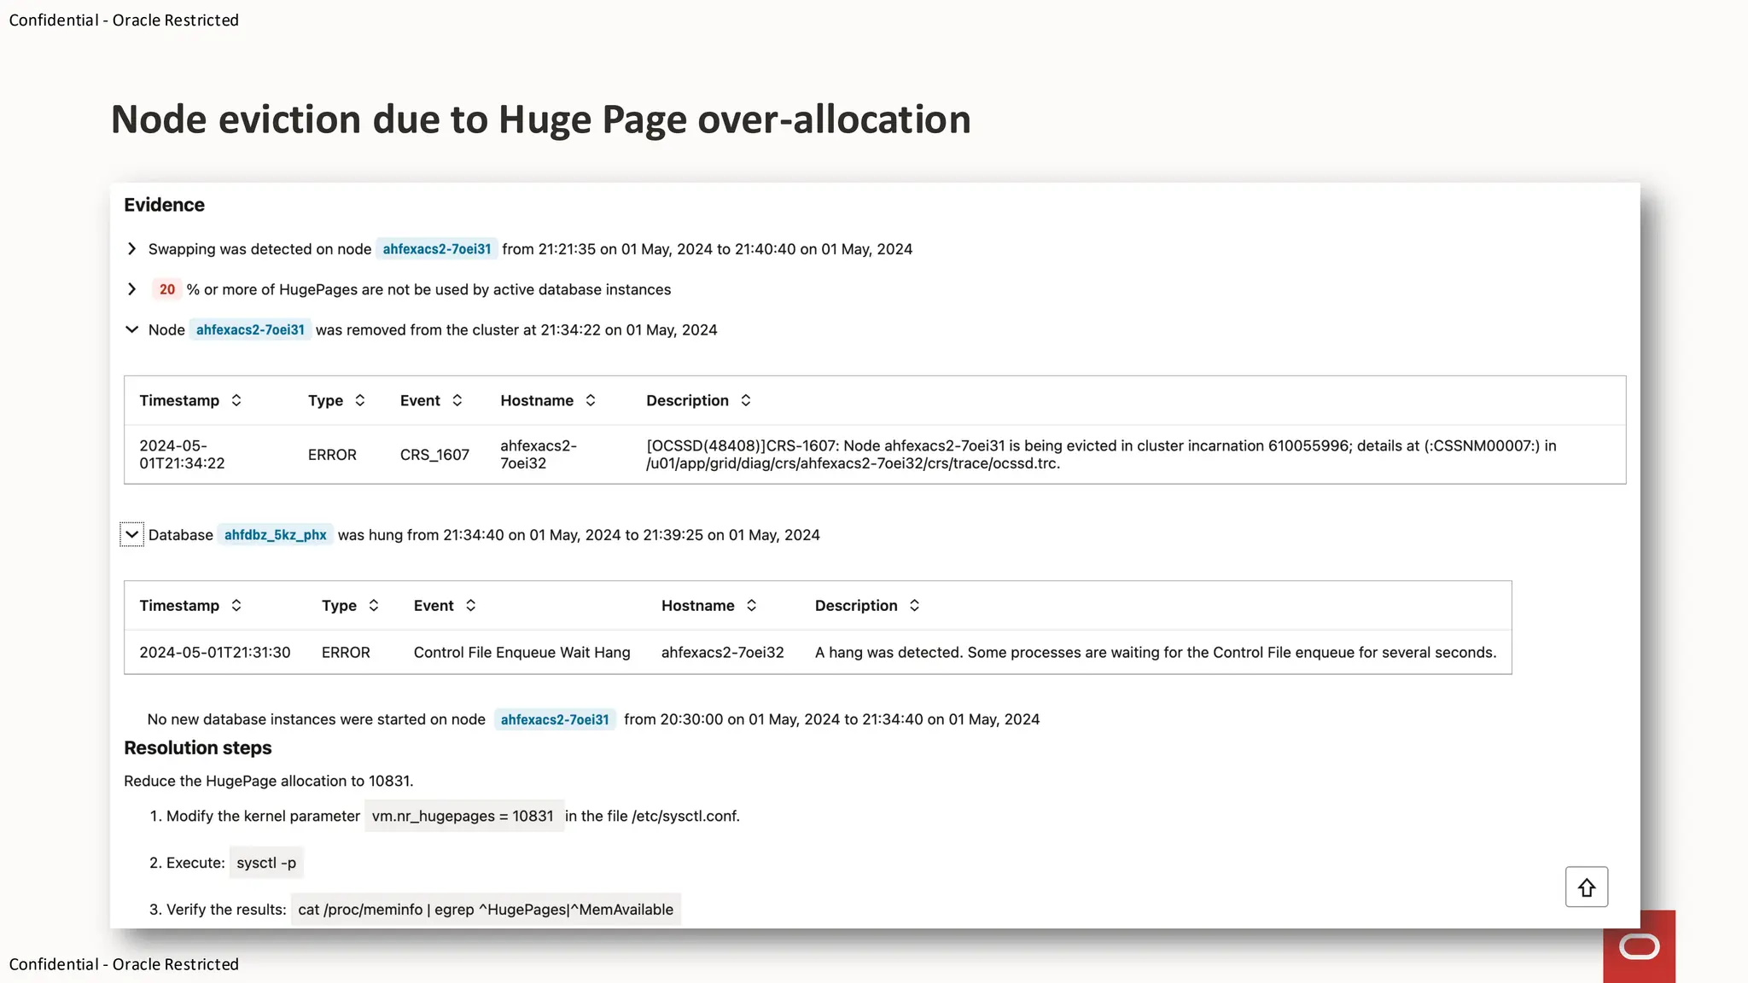This screenshot has width=1748, height=983.
Task: Click the cat /proc/meminfo command snippet
Action: pos(486,910)
